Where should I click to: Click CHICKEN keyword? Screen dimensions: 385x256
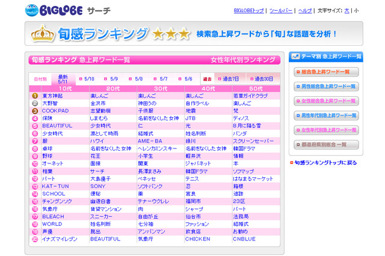coord(198,239)
